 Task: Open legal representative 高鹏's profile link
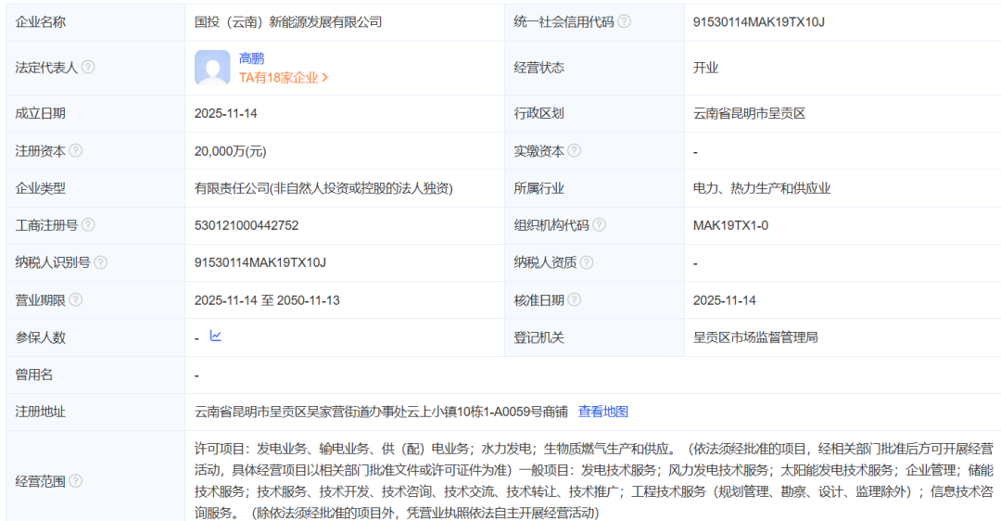pyautogui.click(x=251, y=58)
